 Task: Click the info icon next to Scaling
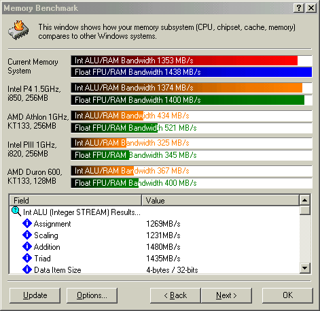pos(27,235)
